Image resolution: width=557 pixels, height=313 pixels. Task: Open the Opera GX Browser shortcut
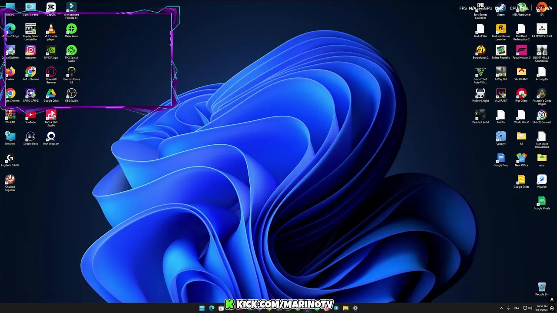(x=51, y=75)
